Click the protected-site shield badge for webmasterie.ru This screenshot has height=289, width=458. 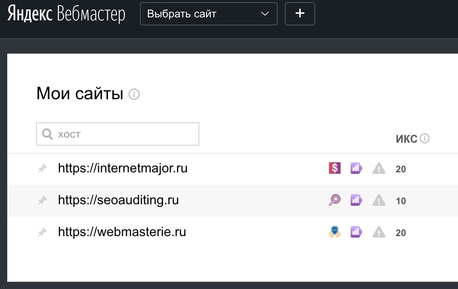pyautogui.click(x=334, y=232)
